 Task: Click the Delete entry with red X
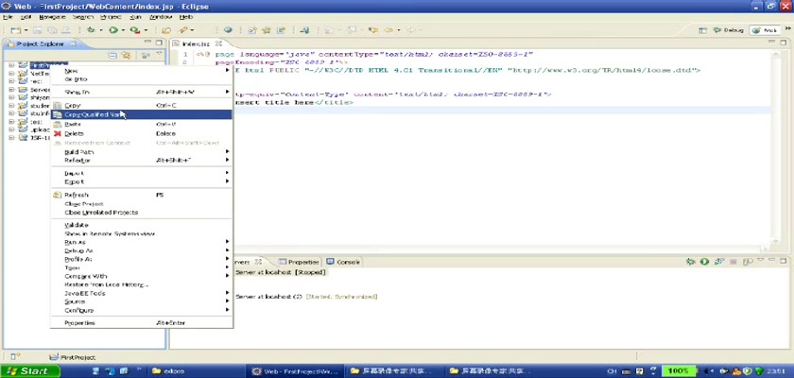(74, 133)
